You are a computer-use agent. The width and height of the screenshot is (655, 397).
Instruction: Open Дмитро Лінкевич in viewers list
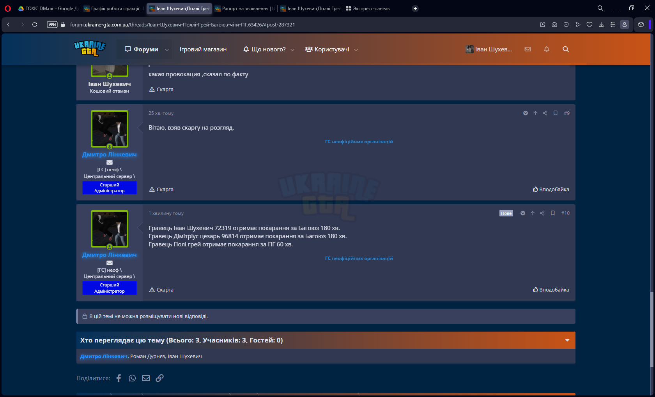click(104, 357)
